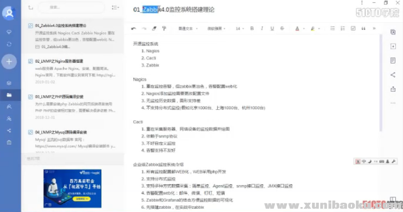Toggle underline formatting
The image size is (403, 212).
(272, 28)
